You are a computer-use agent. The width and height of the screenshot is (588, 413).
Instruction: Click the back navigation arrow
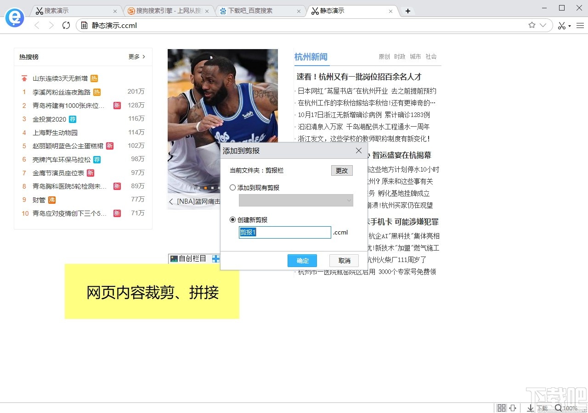[x=36, y=25]
